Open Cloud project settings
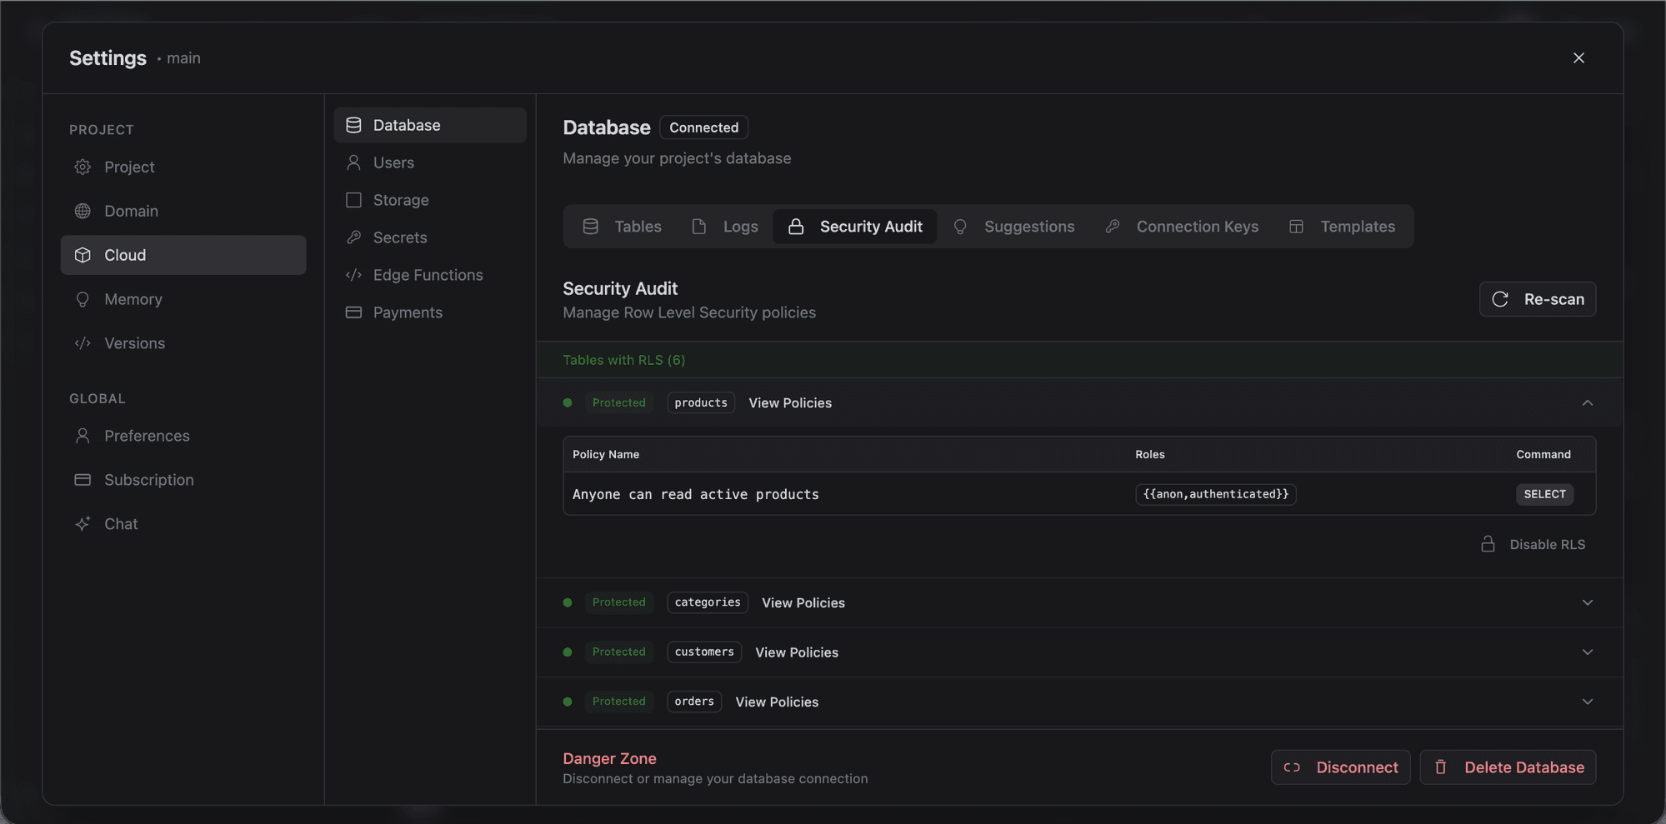Screen dimensions: 1666x824 click(125, 255)
